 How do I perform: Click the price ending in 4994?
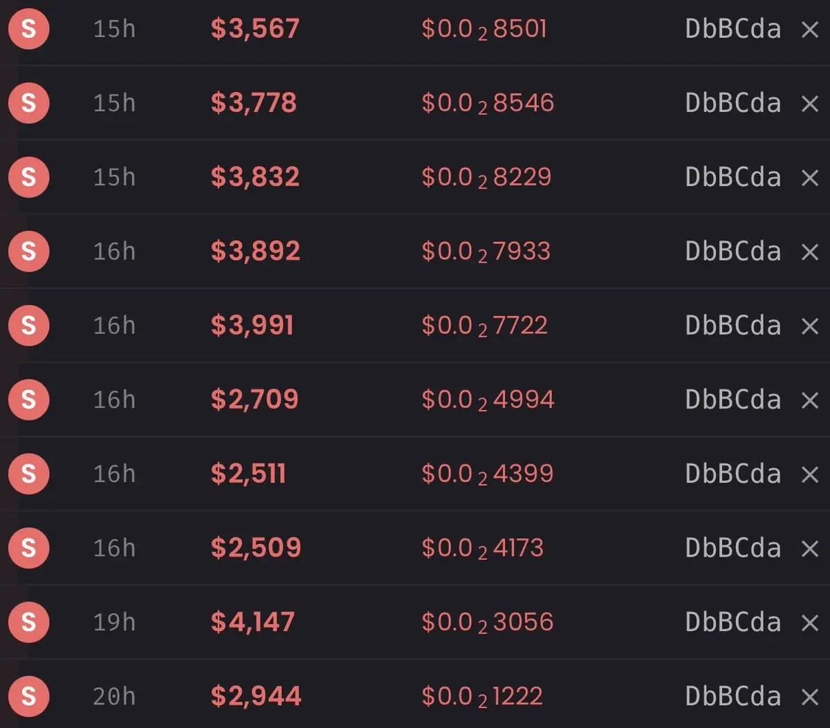click(x=488, y=400)
